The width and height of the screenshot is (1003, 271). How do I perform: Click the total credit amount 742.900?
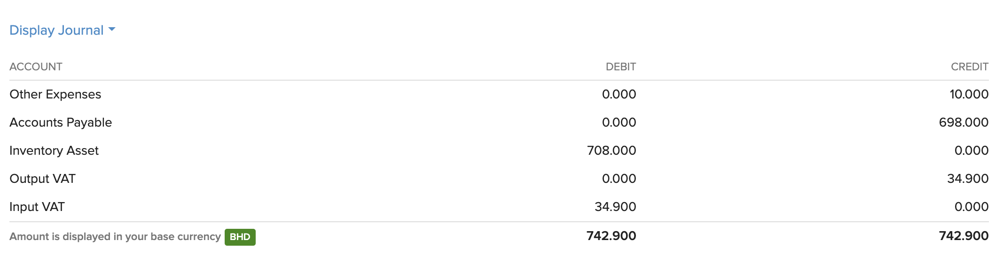[964, 236]
